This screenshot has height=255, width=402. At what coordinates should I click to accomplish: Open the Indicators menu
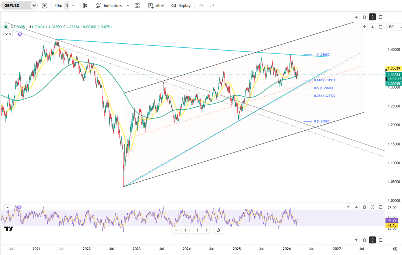109,5
